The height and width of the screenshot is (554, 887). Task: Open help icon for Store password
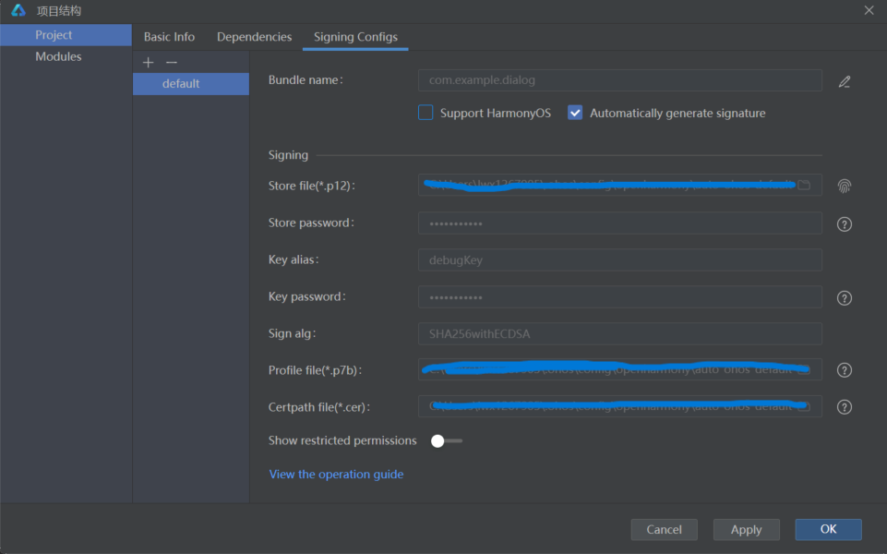click(x=844, y=224)
